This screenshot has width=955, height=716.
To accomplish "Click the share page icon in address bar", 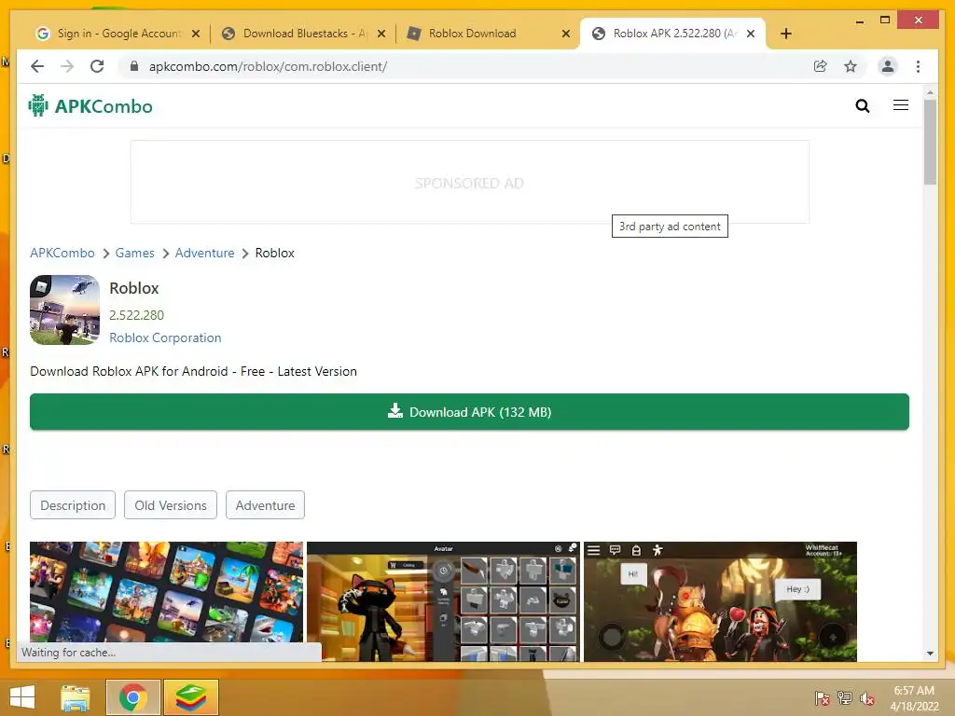I will (821, 66).
